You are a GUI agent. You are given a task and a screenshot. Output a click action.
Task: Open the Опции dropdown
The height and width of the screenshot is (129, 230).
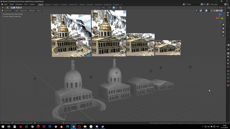tap(221, 8)
